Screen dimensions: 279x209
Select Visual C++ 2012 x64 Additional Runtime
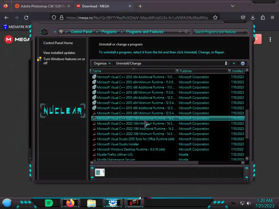168,77
